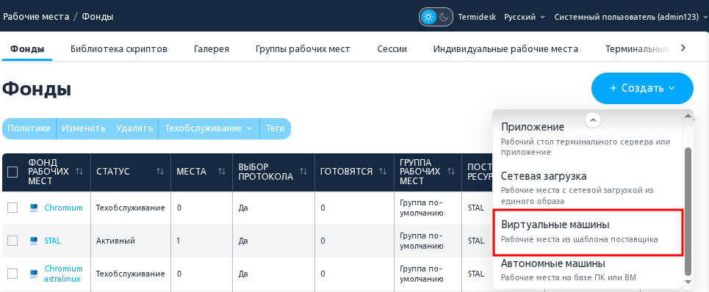Click the create menu scrollbar down arrow
Screen dimensions: 709x292
coord(688,282)
